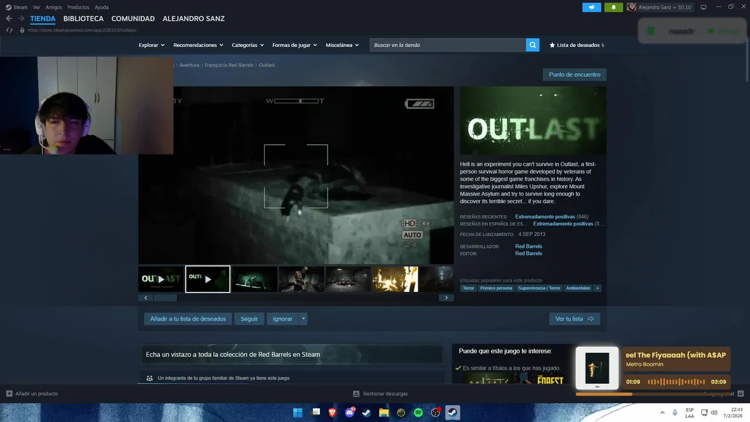Click Añadir a tu lista de deseados
The height and width of the screenshot is (422, 750).
[x=187, y=319]
